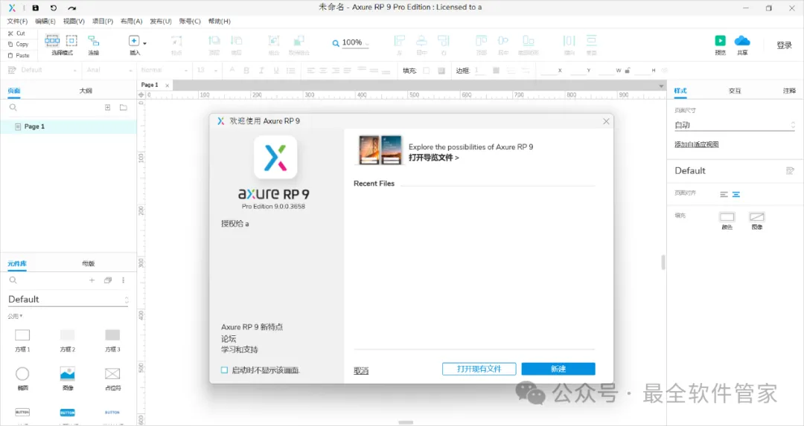Screen dimensions: 804x426
Task: Click the X position input field
Action: (x=548, y=71)
